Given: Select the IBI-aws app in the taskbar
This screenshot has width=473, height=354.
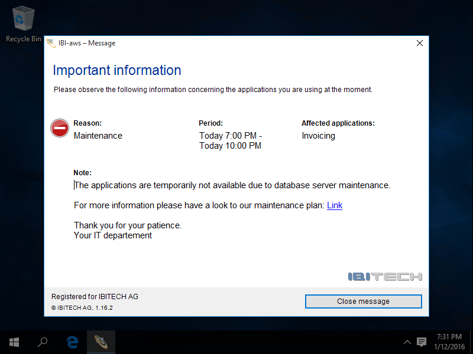Looking at the screenshot, I should (x=101, y=342).
